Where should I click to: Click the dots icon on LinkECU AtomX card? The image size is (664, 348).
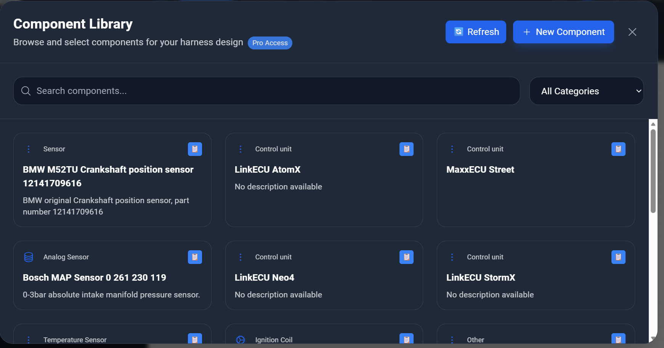tap(241, 149)
